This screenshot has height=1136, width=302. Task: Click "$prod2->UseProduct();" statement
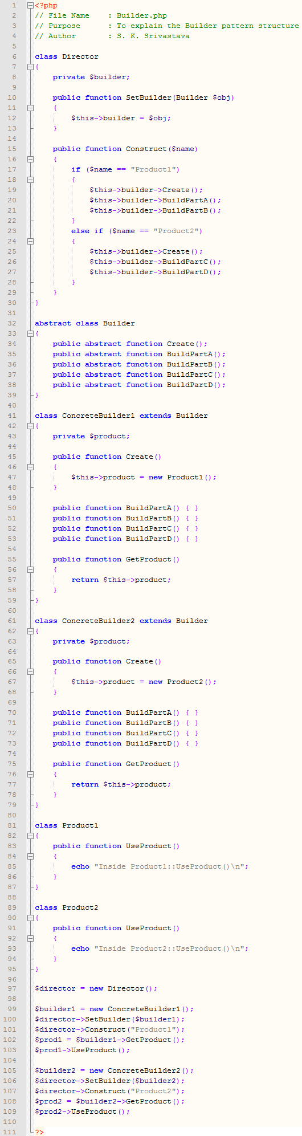(82, 1111)
